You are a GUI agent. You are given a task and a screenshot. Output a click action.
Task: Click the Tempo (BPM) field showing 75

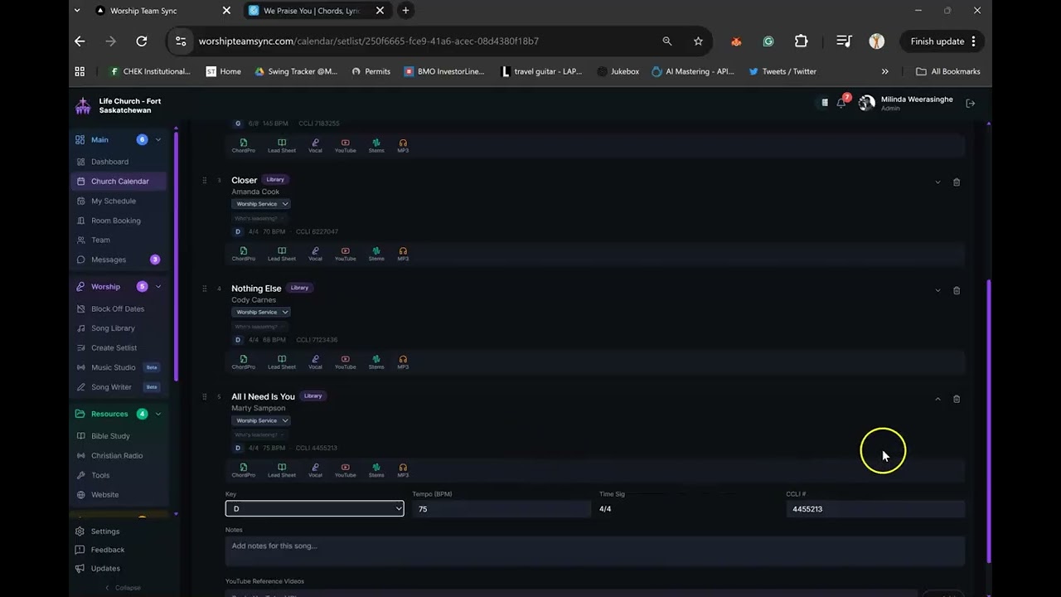coord(502,509)
